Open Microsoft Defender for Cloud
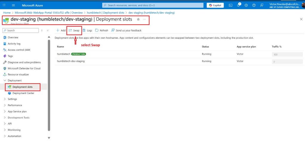 tap(24, 68)
